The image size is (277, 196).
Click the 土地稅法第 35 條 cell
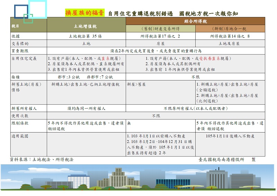coord(86,36)
